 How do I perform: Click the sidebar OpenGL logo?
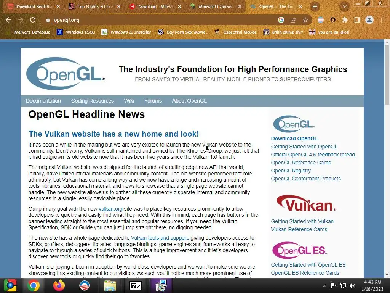point(294,124)
